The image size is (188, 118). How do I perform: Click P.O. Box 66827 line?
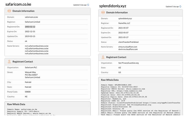click(31, 75)
